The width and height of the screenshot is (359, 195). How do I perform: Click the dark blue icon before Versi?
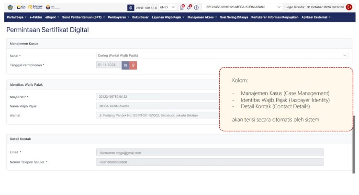click(x=130, y=7)
